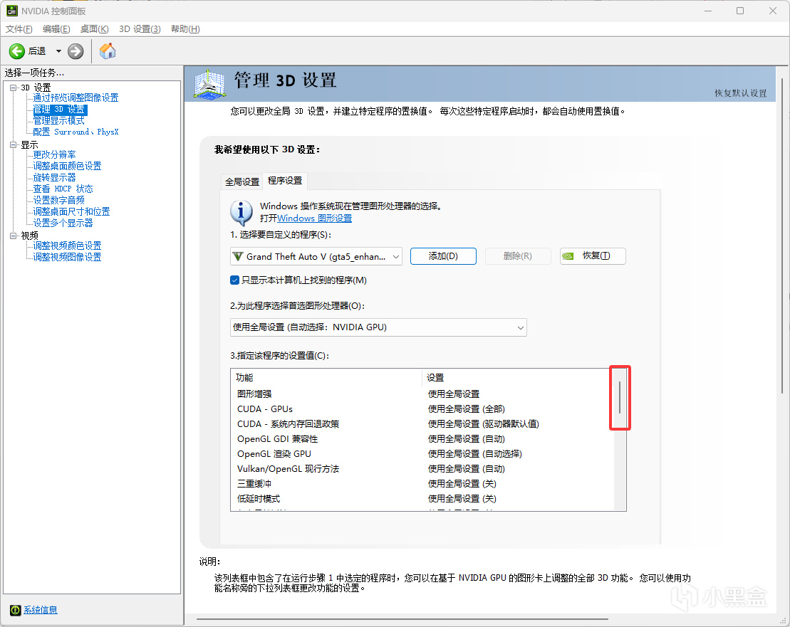Select 更改分辨率 in the tree
Viewport: 790px width, 627px height.
coord(54,154)
